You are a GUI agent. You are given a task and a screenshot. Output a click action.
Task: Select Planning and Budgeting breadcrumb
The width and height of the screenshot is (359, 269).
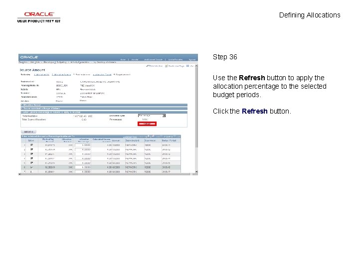[55, 62]
